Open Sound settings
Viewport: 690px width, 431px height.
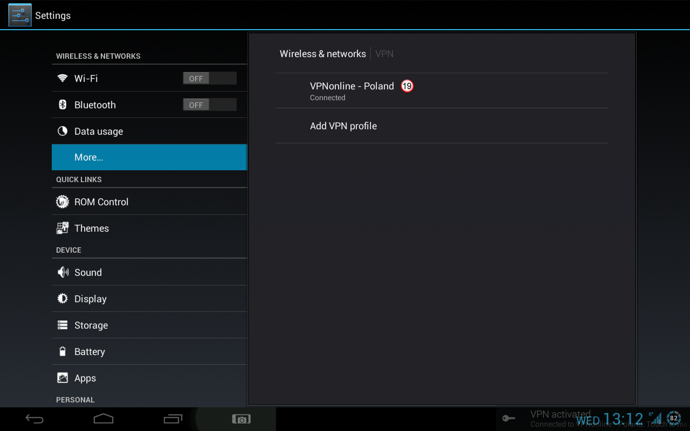[x=149, y=272]
